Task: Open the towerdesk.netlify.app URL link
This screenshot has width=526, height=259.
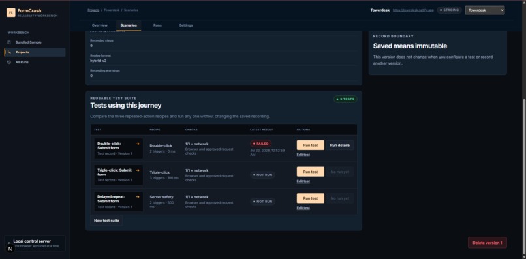Action: point(413,10)
